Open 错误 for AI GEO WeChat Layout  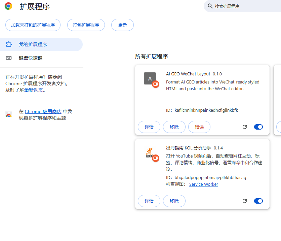(199, 127)
